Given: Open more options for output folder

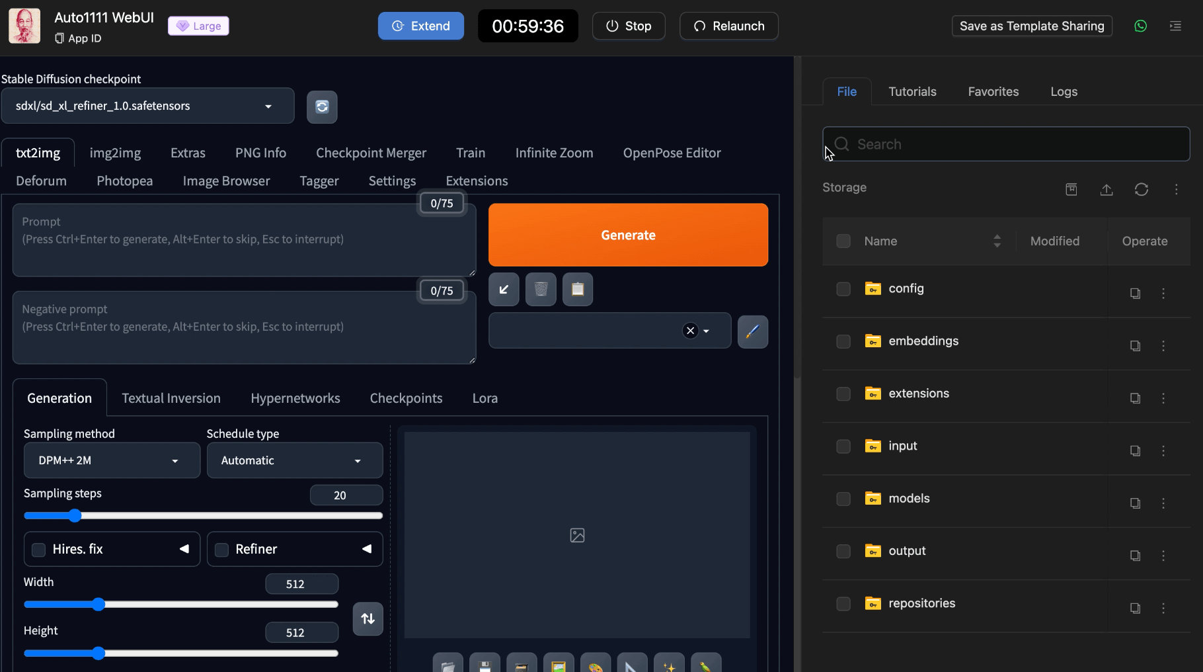Looking at the screenshot, I should (x=1163, y=556).
